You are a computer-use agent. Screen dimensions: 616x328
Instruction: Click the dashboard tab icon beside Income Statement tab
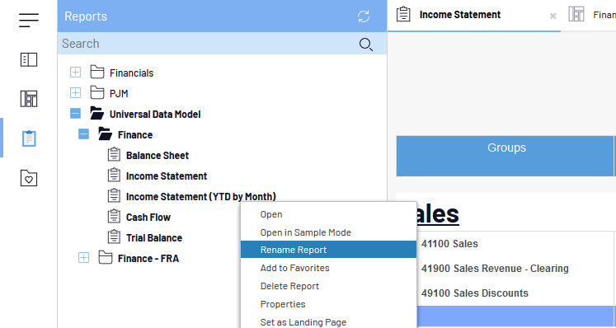tap(576, 14)
